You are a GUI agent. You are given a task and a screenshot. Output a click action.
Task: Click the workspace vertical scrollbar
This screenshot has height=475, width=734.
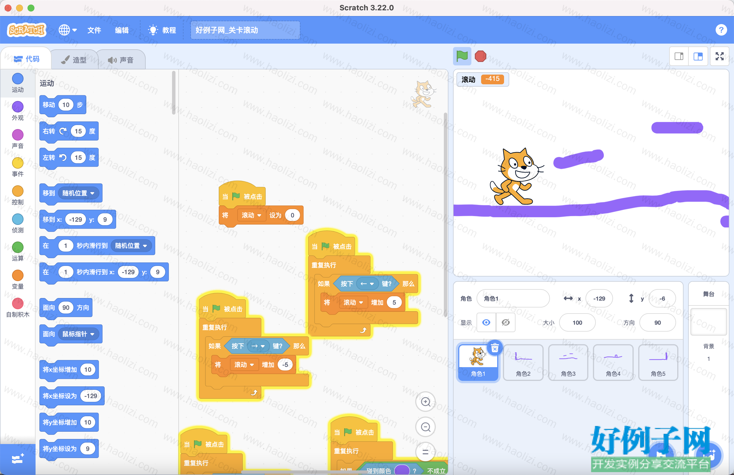pos(445,215)
